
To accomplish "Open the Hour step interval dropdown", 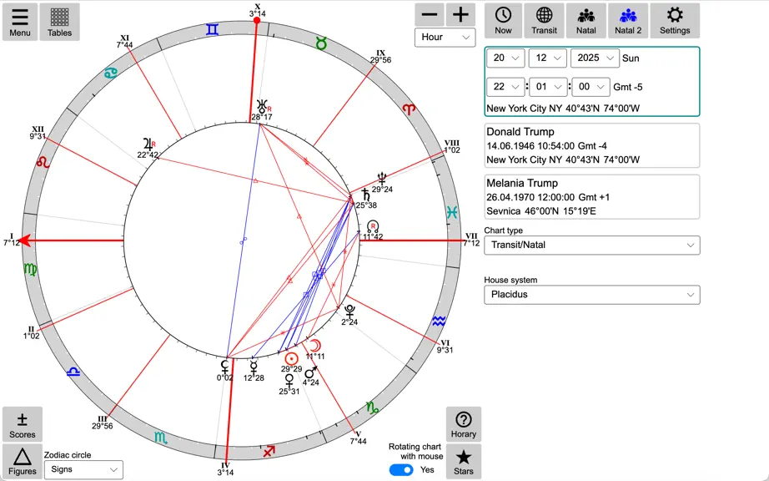I will pos(445,38).
